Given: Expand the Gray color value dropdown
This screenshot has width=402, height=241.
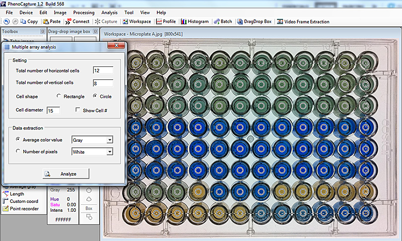Looking at the screenshot, I should pos(110,140).
